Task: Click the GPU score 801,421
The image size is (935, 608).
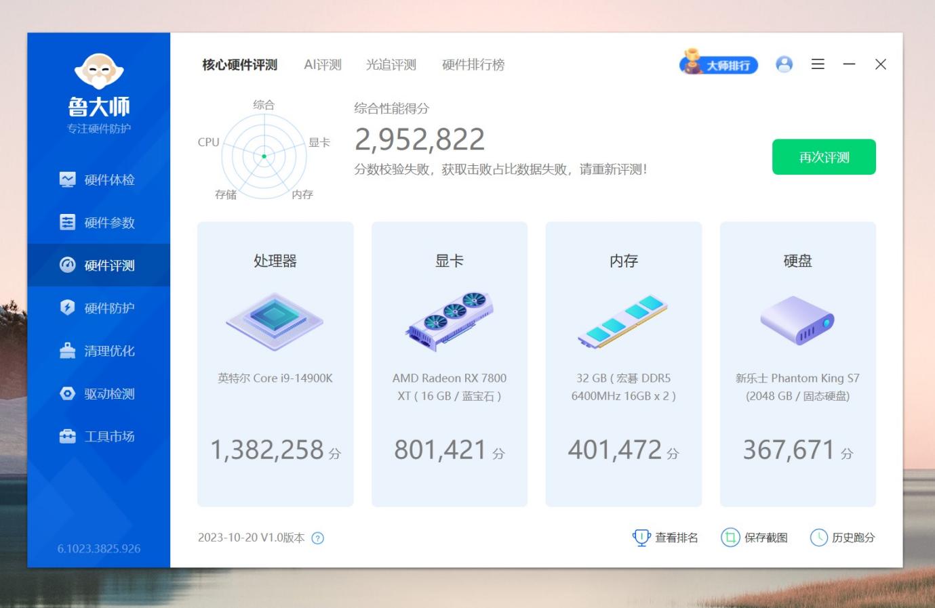Action: coord(440,450)
